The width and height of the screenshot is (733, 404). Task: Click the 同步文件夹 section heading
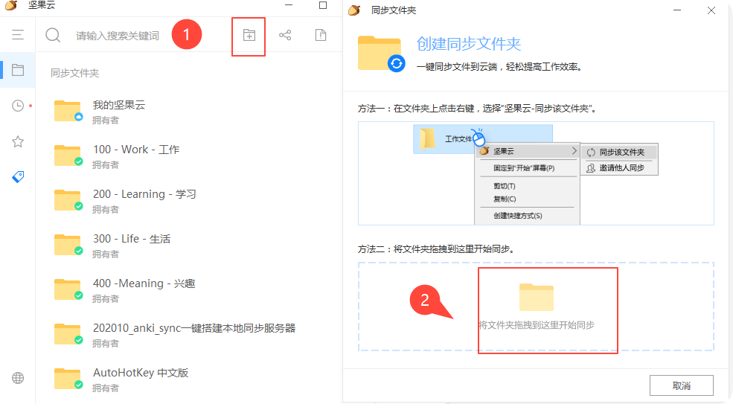click(75, 73)
